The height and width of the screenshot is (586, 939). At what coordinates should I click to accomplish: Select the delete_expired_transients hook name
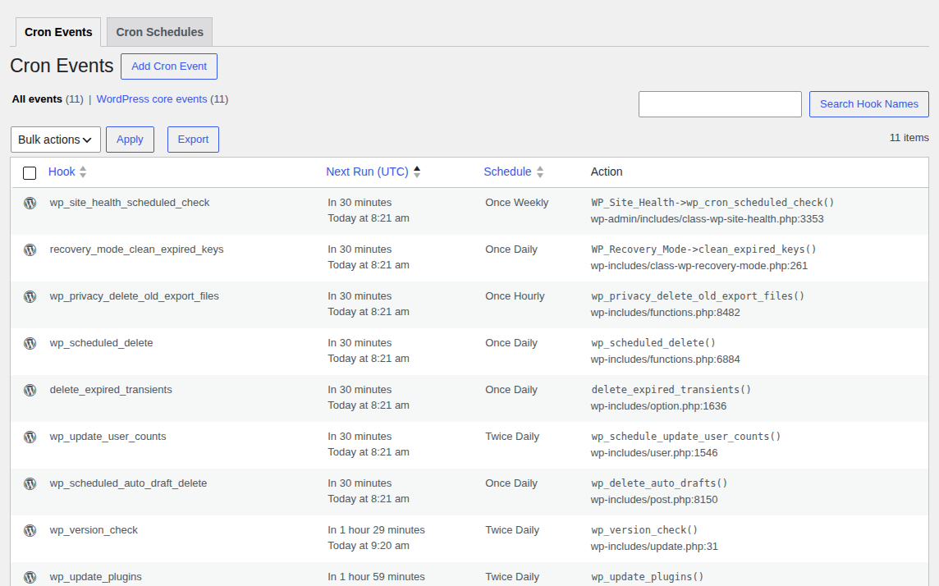111,389
